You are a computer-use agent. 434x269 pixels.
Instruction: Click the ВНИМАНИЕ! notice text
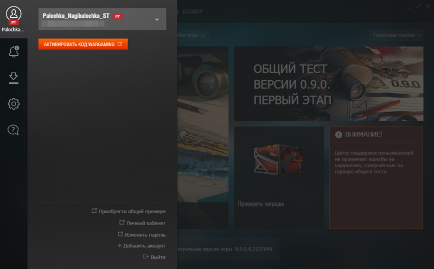click(363, 134)
